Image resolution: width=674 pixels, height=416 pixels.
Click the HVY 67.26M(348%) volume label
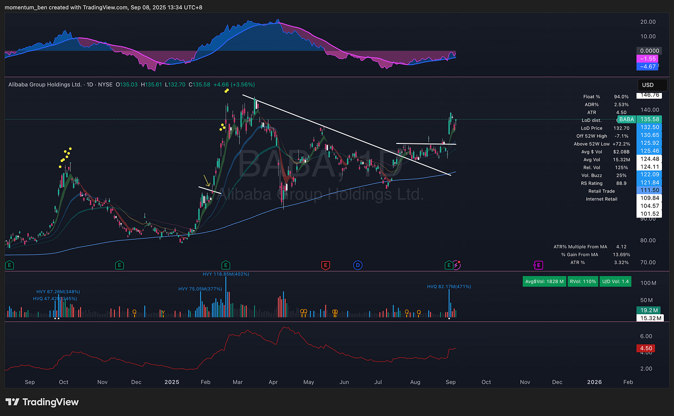click(58, 292)
